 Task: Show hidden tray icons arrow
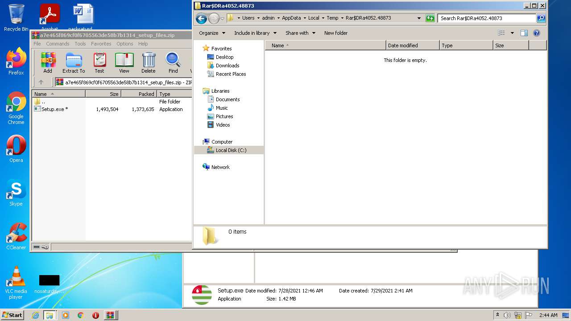tap(498, 315)
